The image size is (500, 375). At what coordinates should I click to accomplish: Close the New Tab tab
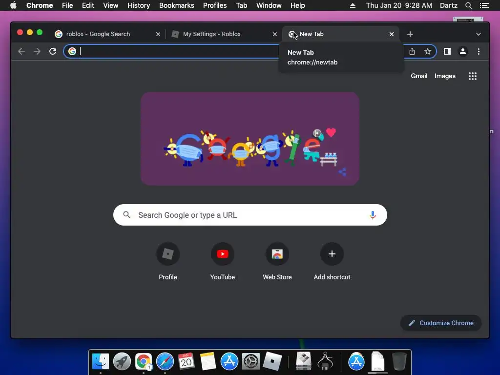click(391, 34)
